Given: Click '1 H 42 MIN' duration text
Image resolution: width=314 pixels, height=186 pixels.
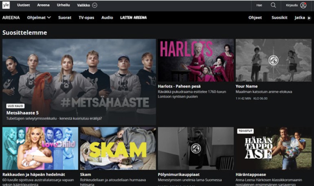Looking at the screenshot, I should click(x=243, y=98).
